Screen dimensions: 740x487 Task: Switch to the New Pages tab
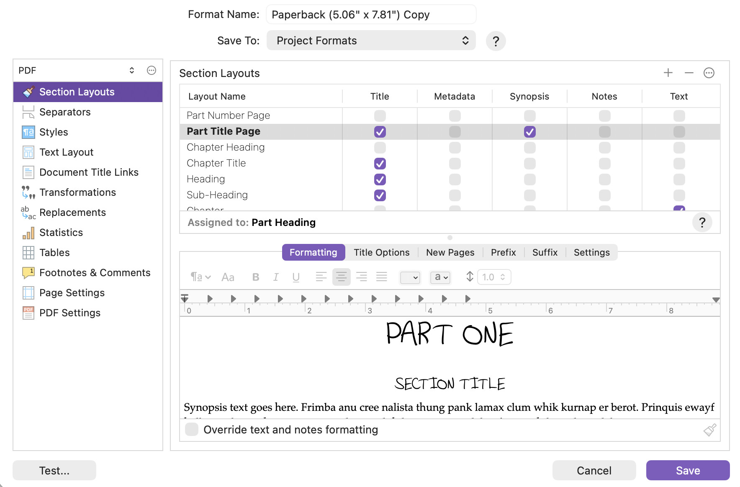coord(450,252)
